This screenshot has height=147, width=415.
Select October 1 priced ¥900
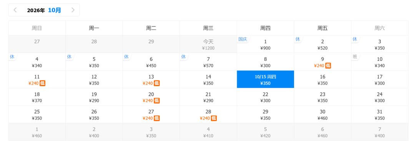point(266,44)
